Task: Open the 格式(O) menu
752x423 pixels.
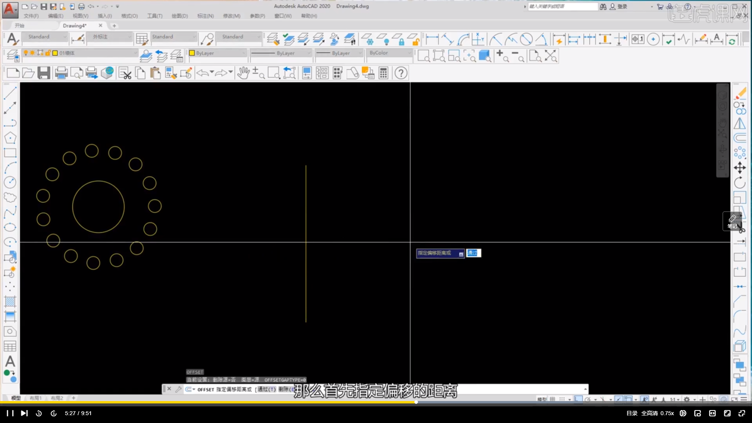Action: (129, 16)
